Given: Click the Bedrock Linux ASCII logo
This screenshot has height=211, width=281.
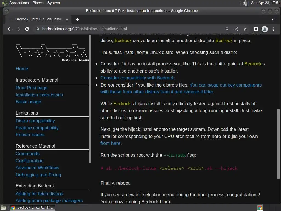Looking at the screenshot, I should pos(52,52).
